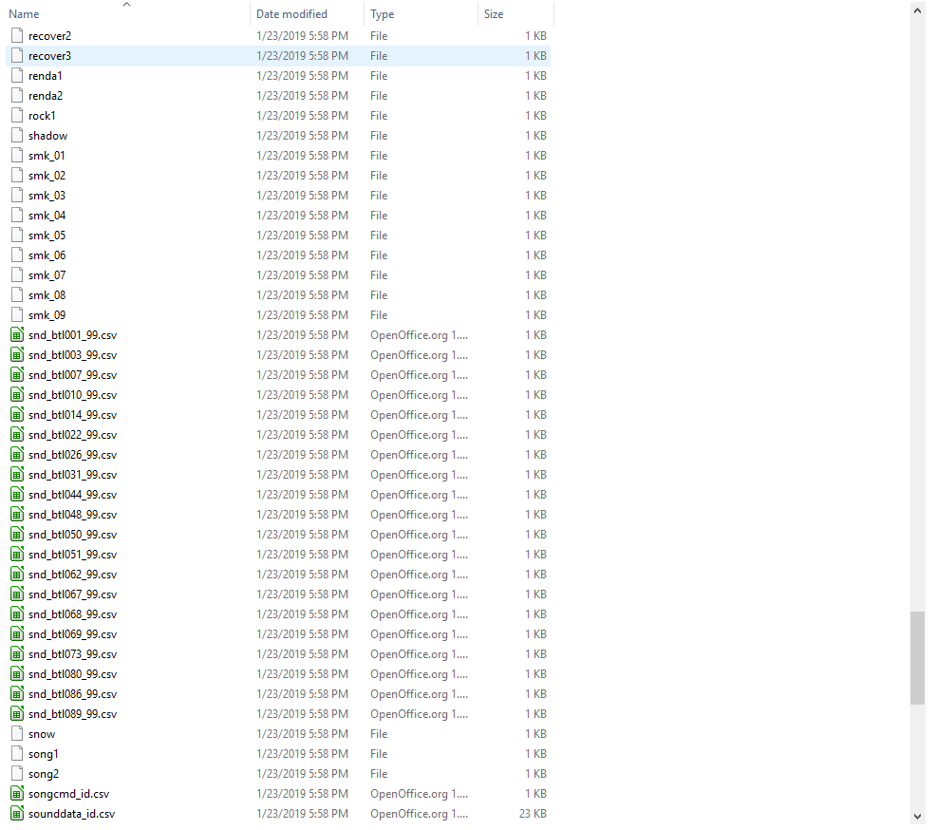This screenshot has height=830, width=936.
Task: Click the spreadsheet icon of snd_btl001_99.csv
Action: (x=17, y=335)
